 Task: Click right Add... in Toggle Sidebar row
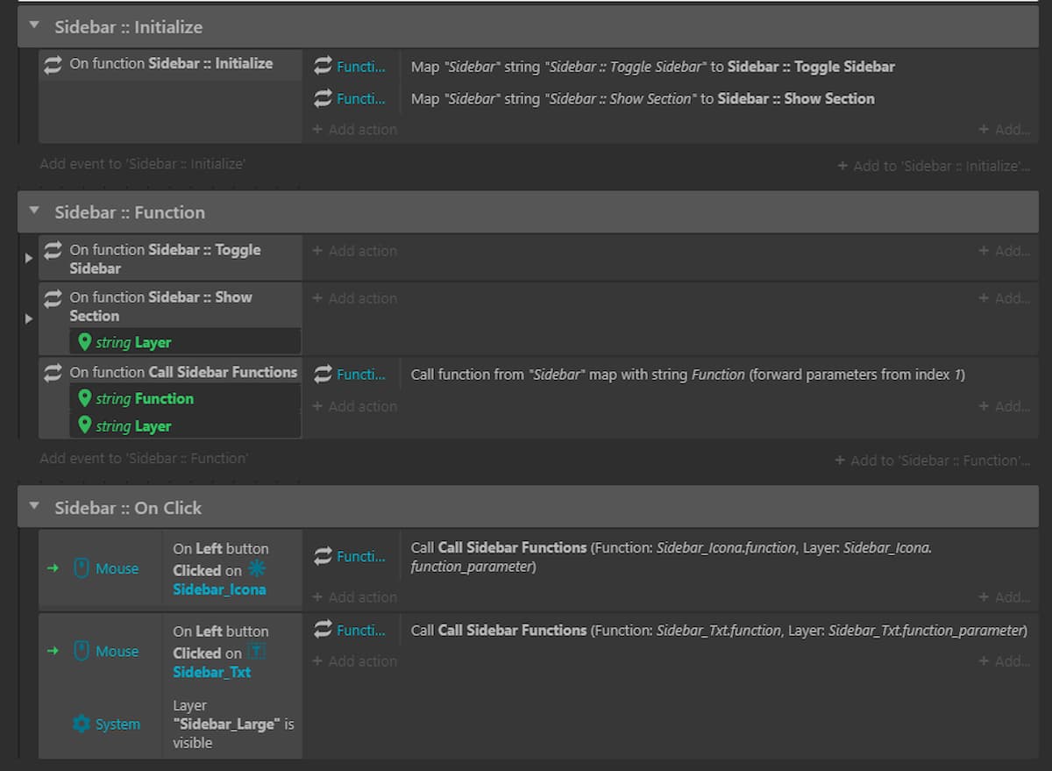click(1005, 251)
